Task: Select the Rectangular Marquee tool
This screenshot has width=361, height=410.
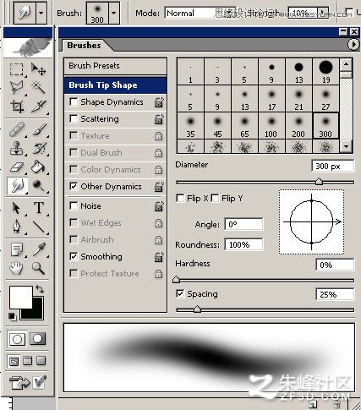Action: point(16,69)
